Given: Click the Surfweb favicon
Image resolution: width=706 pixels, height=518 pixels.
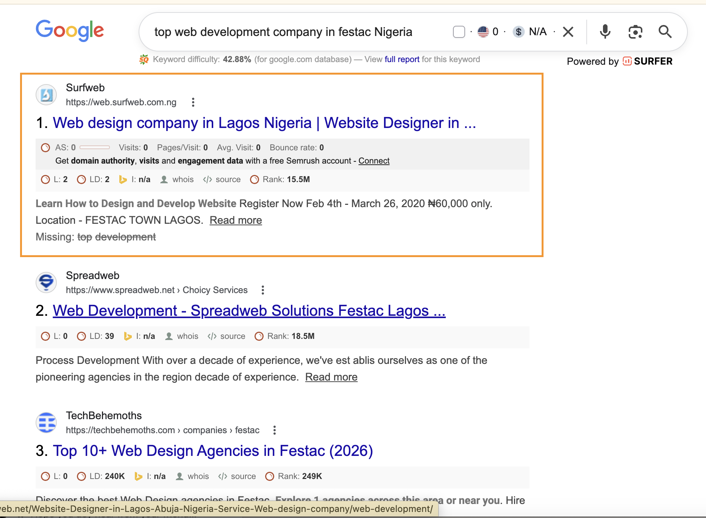Looking at the screenshot, I should pos(46,95).
